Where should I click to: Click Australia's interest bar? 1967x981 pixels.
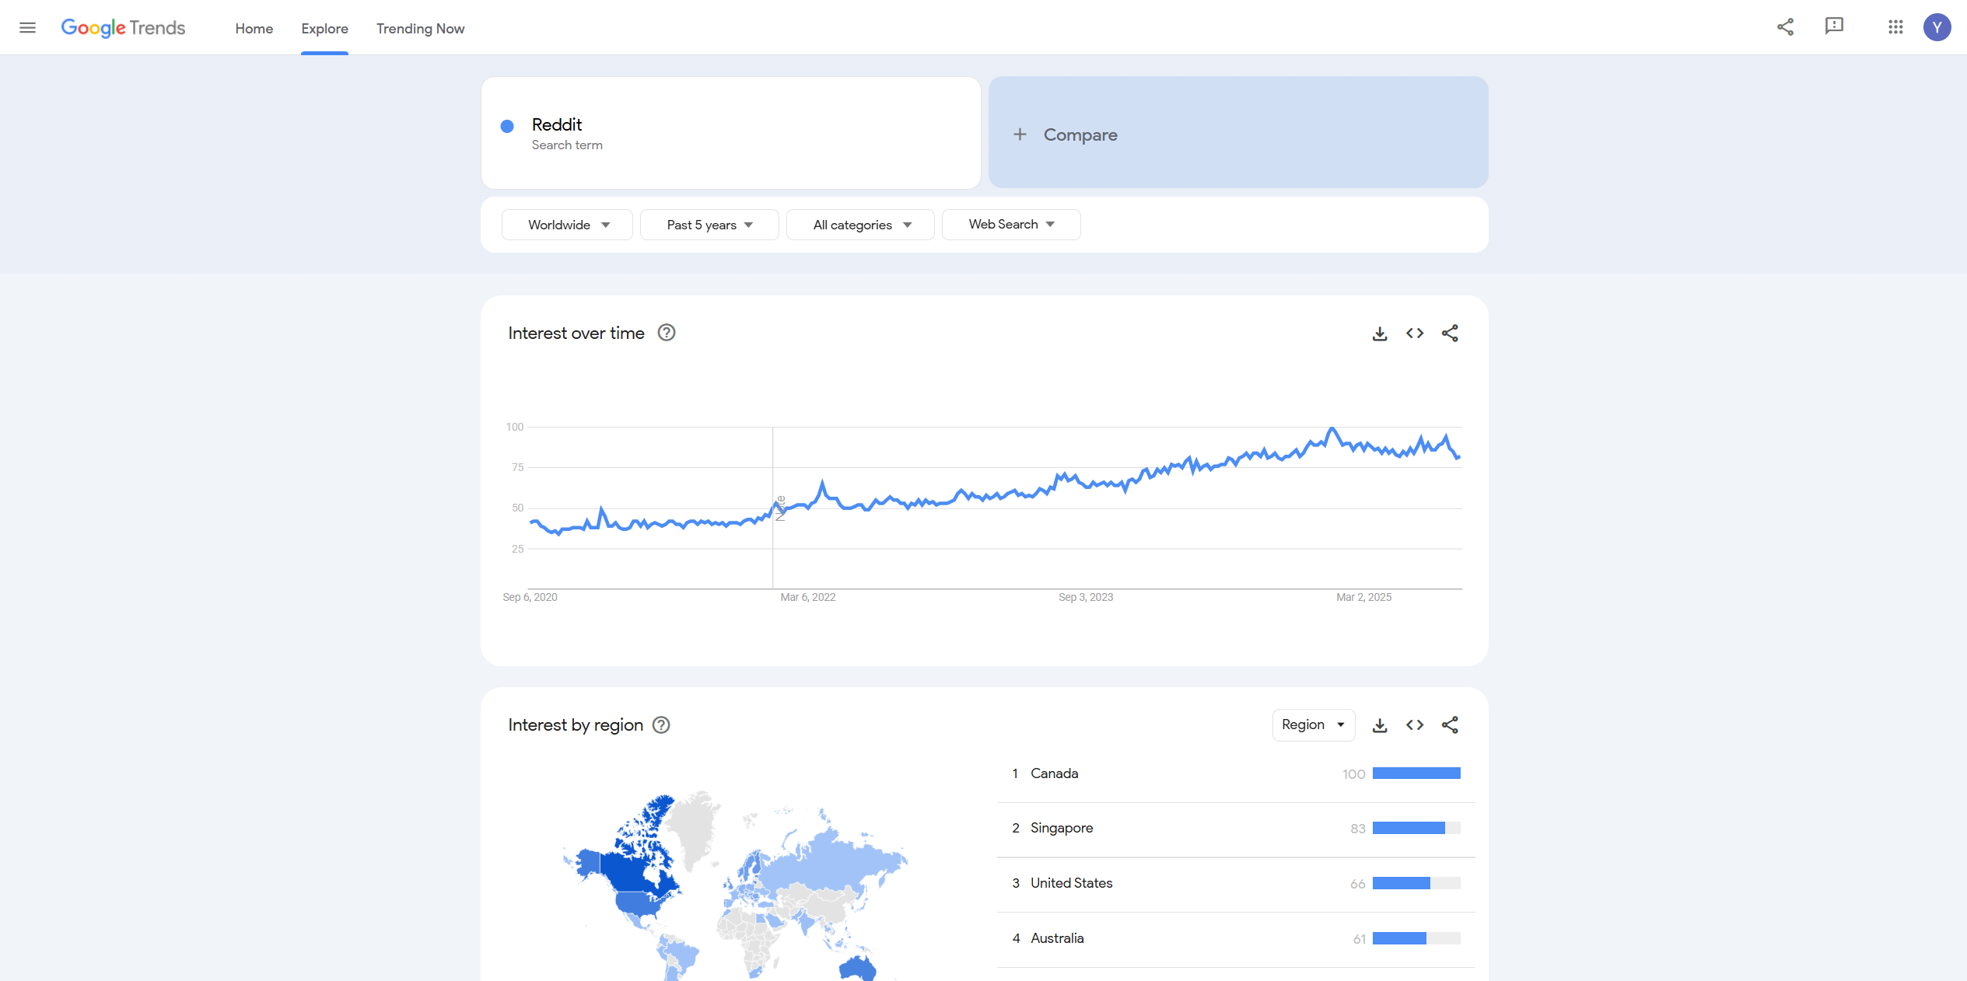click(x=1416, y=938)
